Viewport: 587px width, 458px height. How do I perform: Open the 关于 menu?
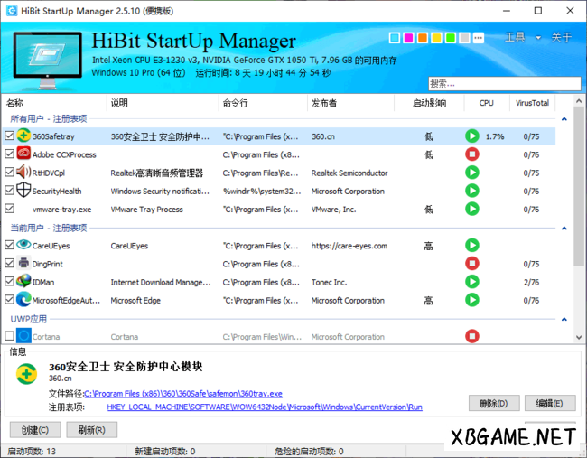click(x=562, y=38)
